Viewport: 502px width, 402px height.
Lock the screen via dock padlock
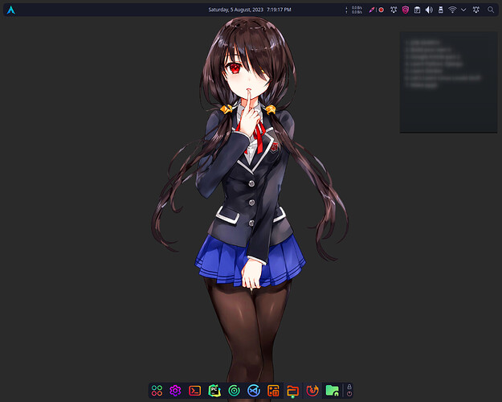click(349, 387)
